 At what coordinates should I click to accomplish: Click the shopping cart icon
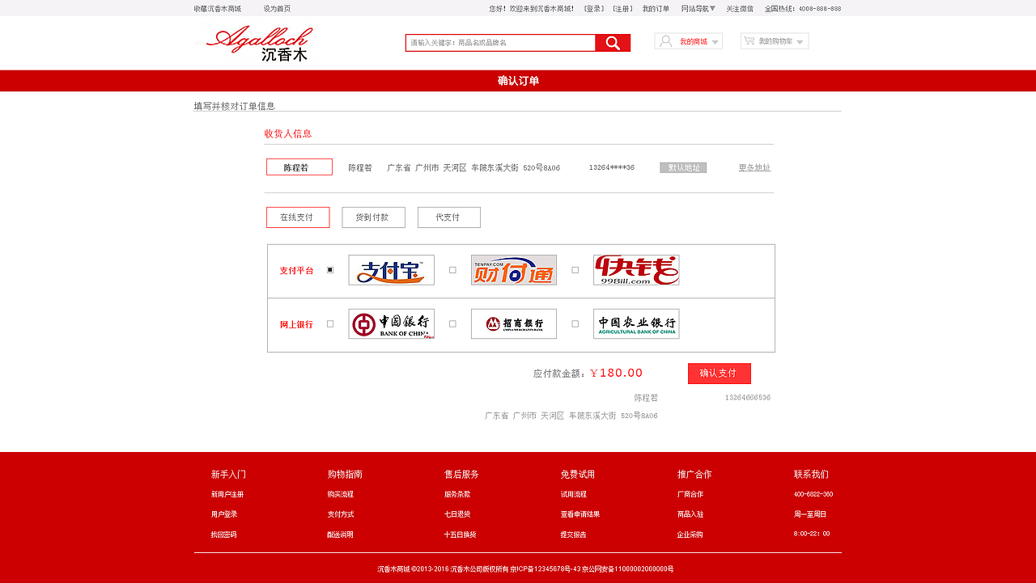click(749, 40)
